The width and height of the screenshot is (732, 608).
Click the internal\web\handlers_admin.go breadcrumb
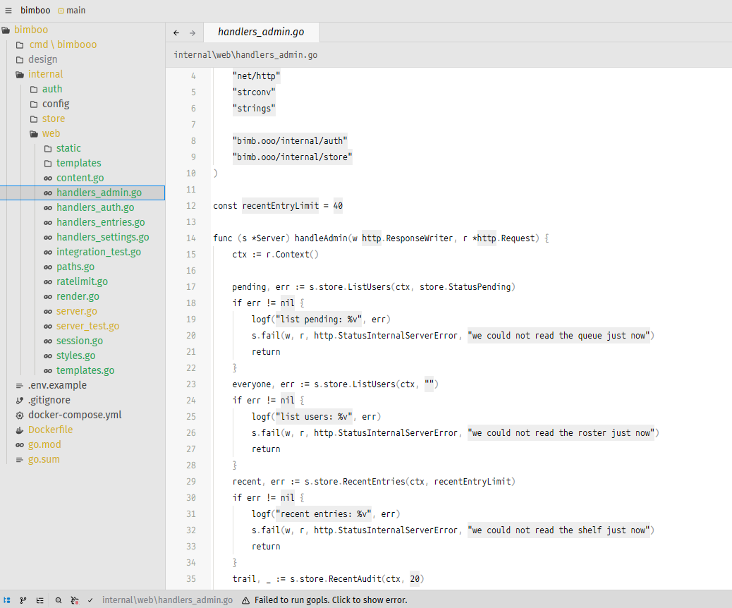245,54
